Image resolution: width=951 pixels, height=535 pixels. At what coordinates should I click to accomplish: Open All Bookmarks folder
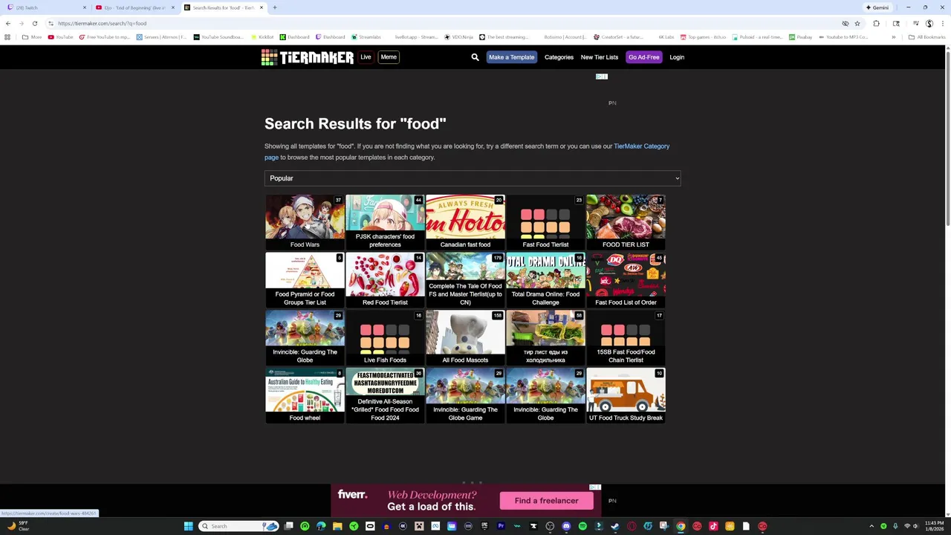pos(927,37)
